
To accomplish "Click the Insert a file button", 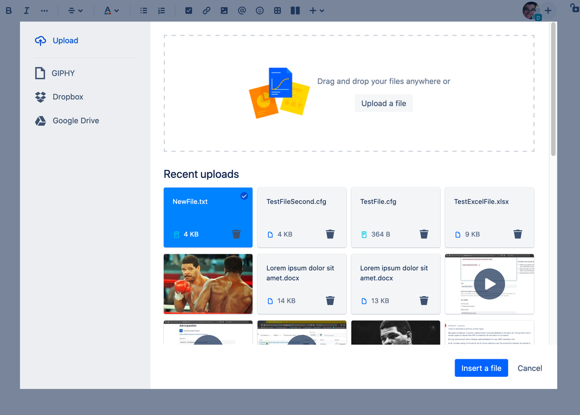I will [x=481, y=368].
